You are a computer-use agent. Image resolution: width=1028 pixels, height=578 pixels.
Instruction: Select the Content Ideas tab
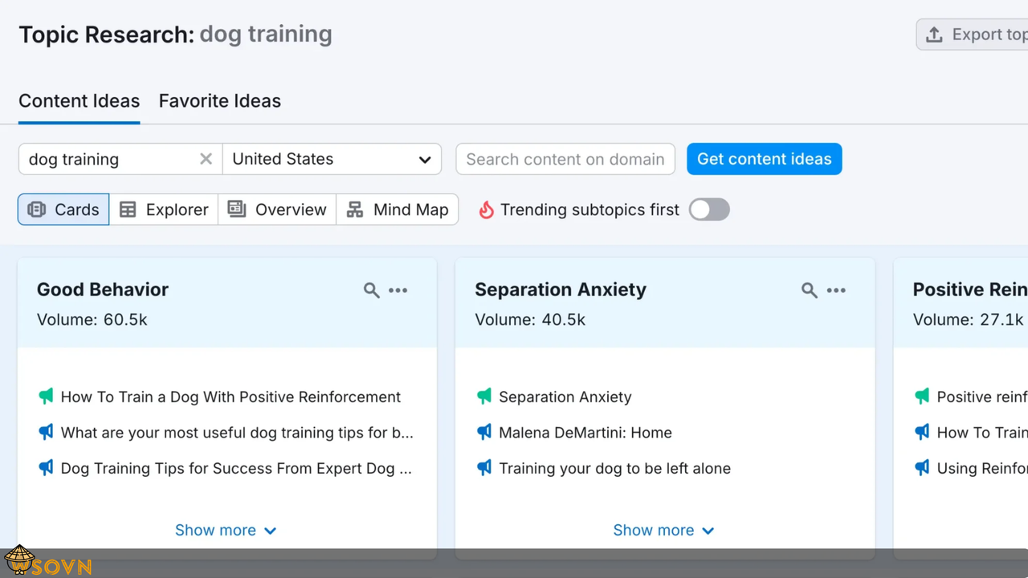[x=80, y=101]
